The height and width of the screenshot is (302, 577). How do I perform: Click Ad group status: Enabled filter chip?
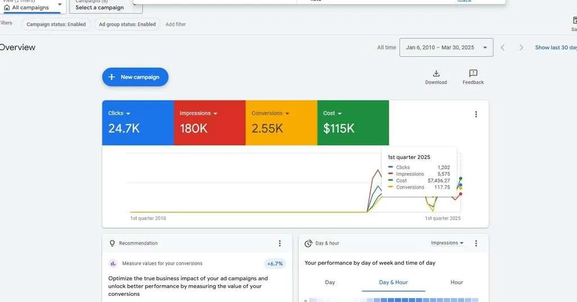[x=127, y=24]
